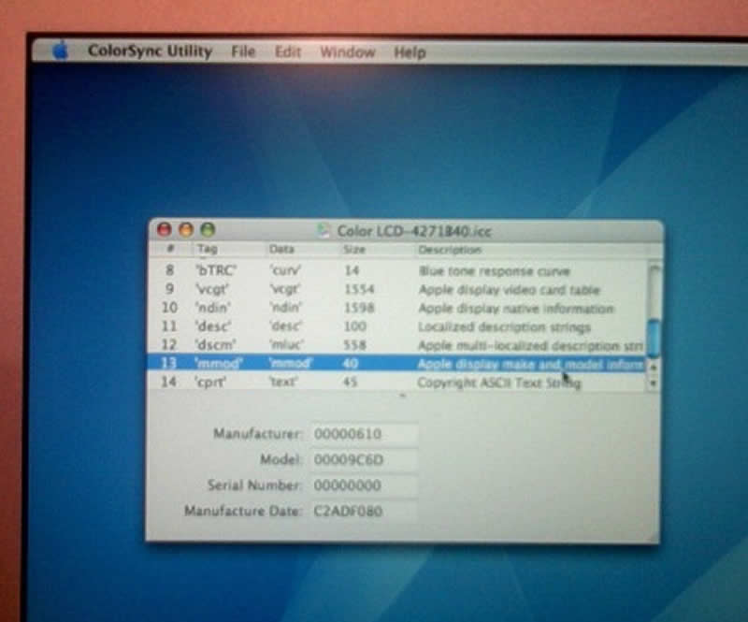The width and height of the screenshot is (748, 622).
Task: Close the Color LCD profile window
Action: pyautogui.click(x=165, y=230)
